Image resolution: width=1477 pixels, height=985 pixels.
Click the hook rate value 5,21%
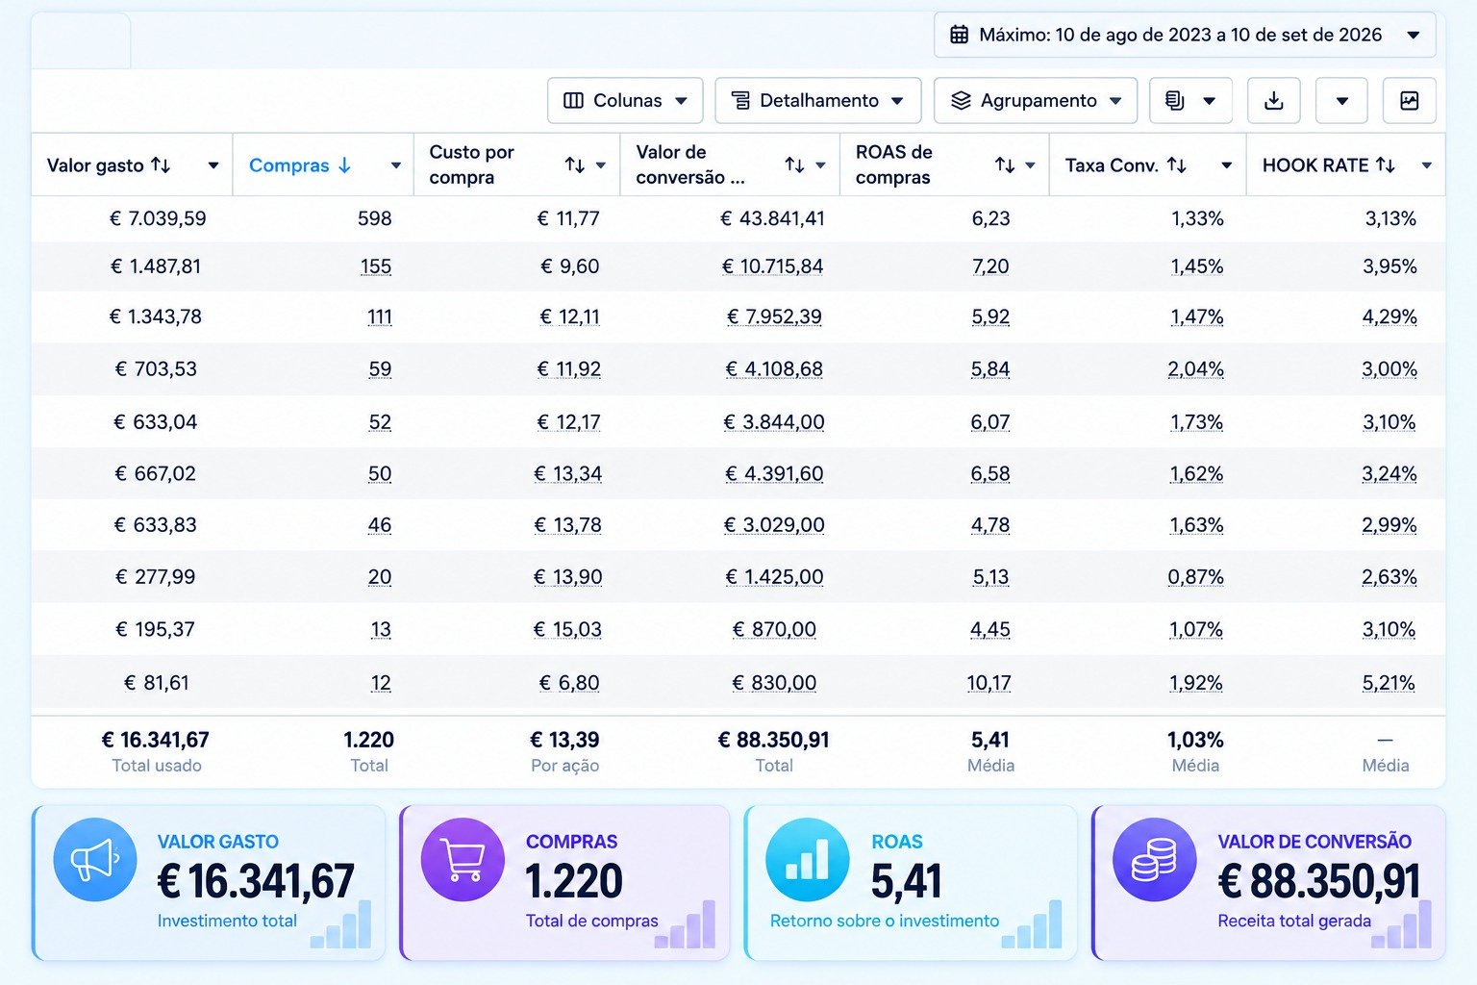(x=1389, y=683)
